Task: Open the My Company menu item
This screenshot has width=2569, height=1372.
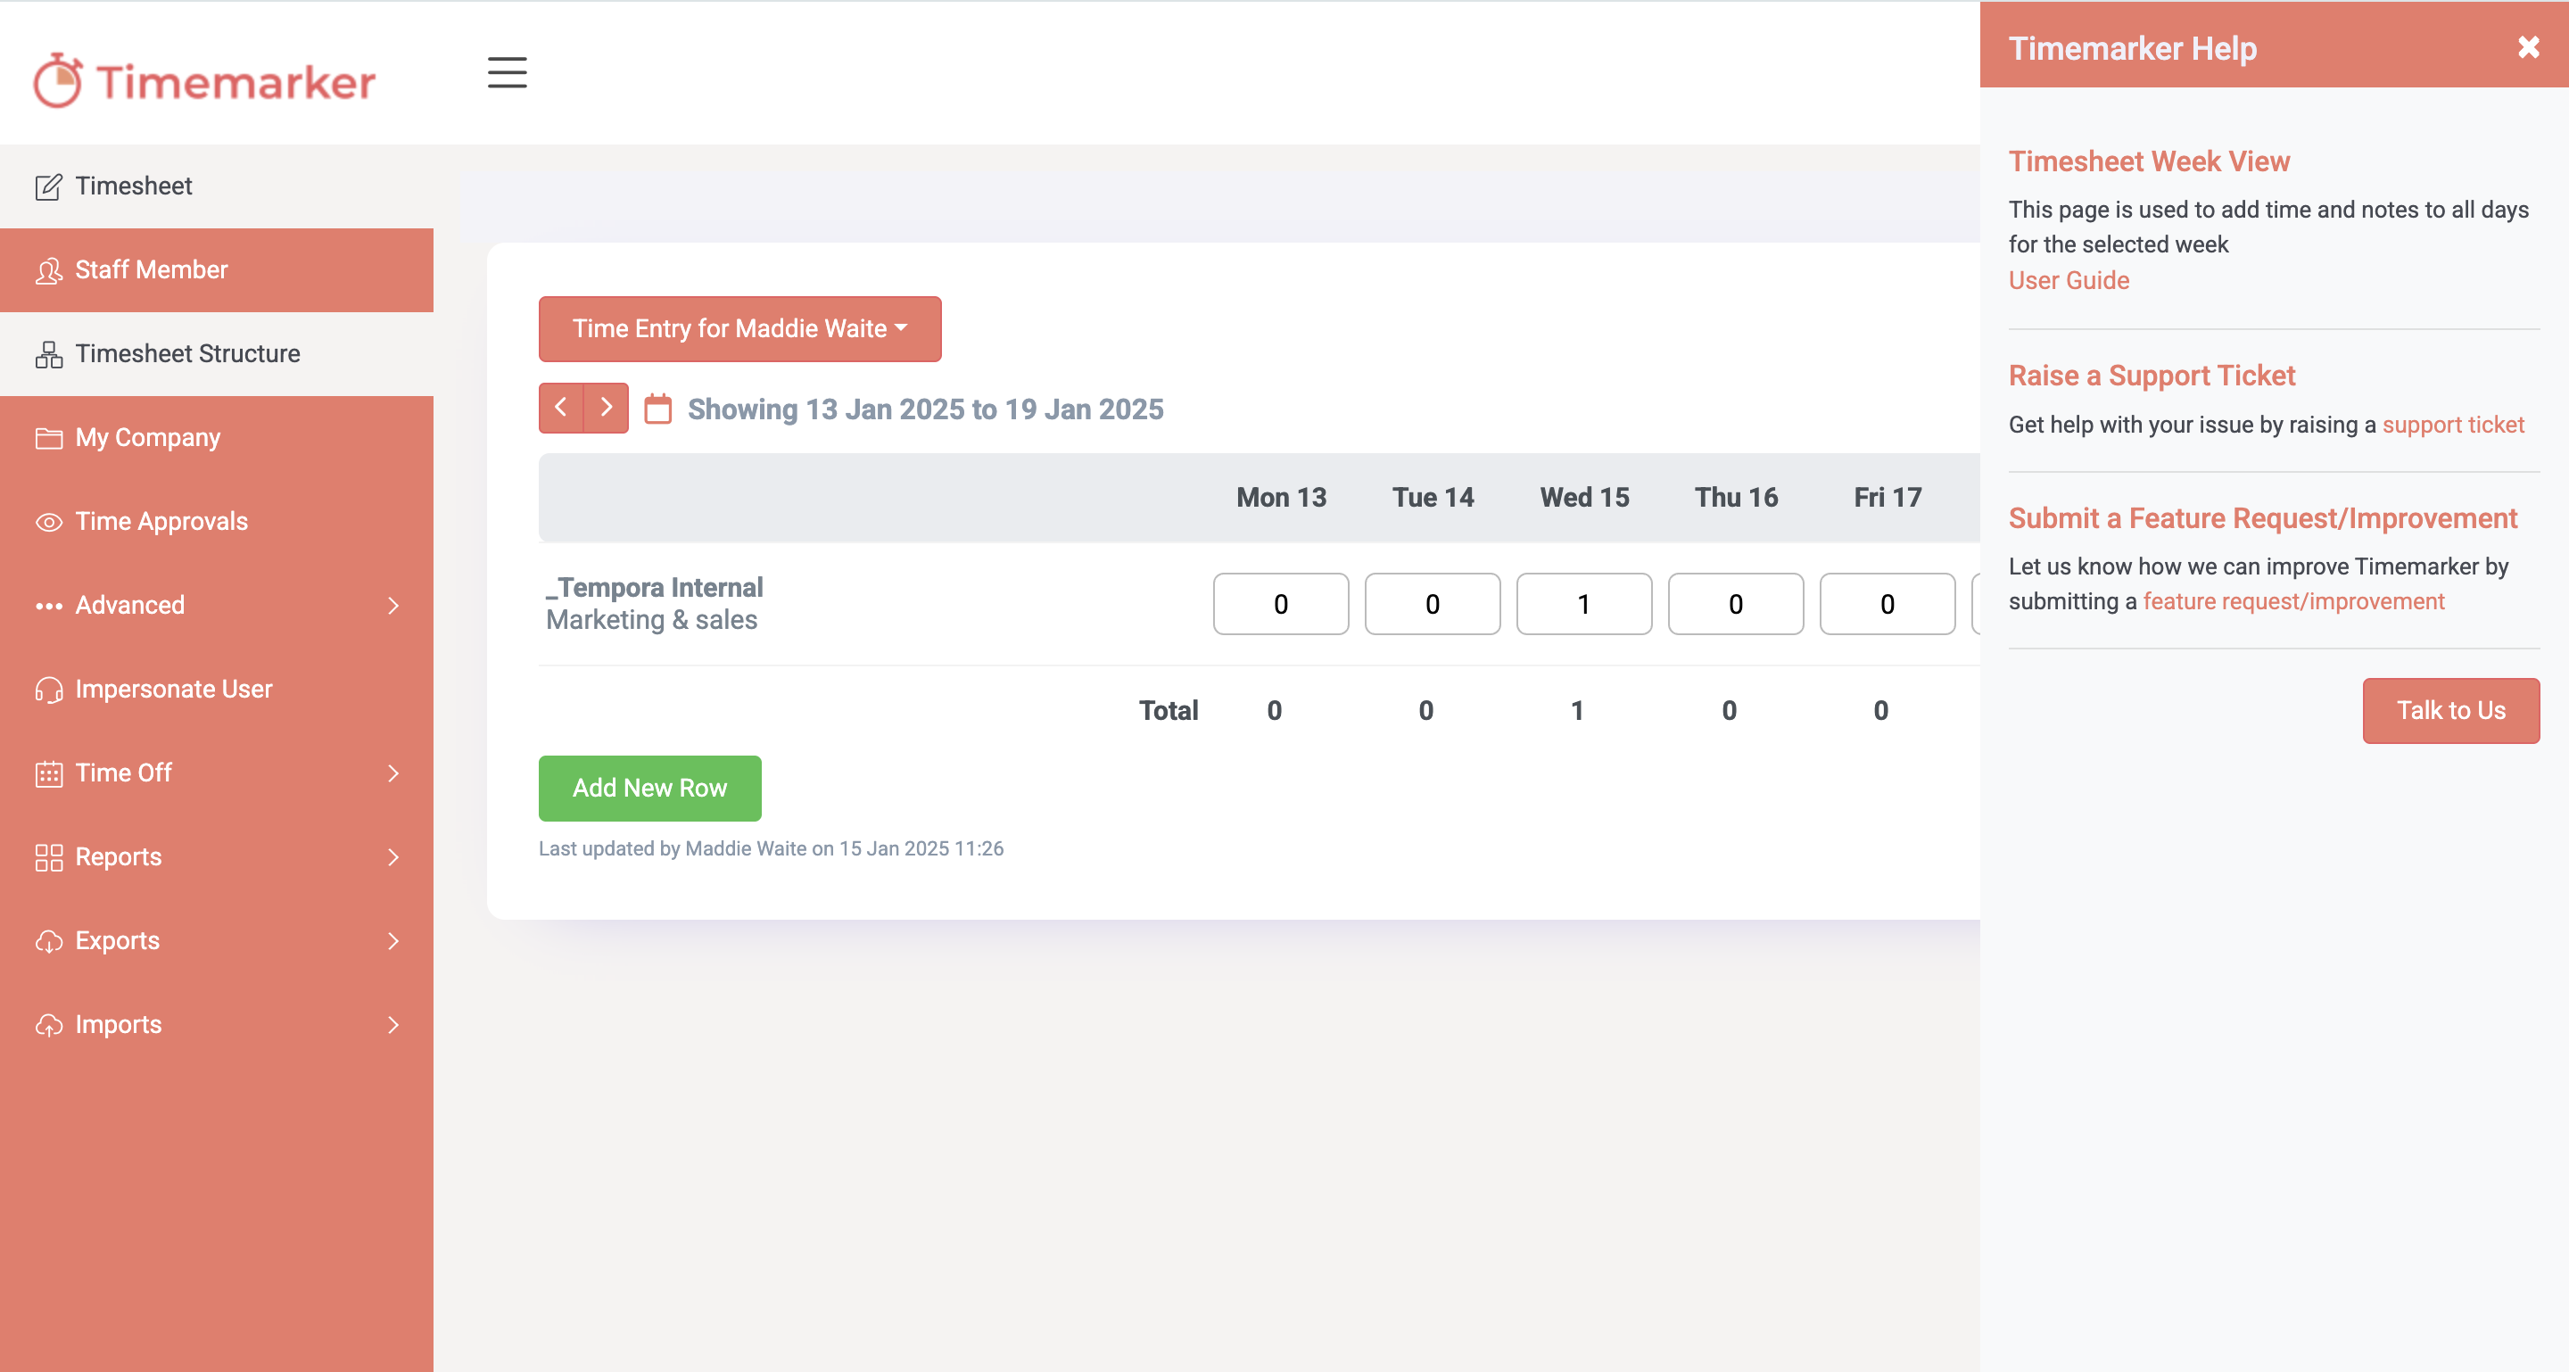Action: click(x=217, y=438)
